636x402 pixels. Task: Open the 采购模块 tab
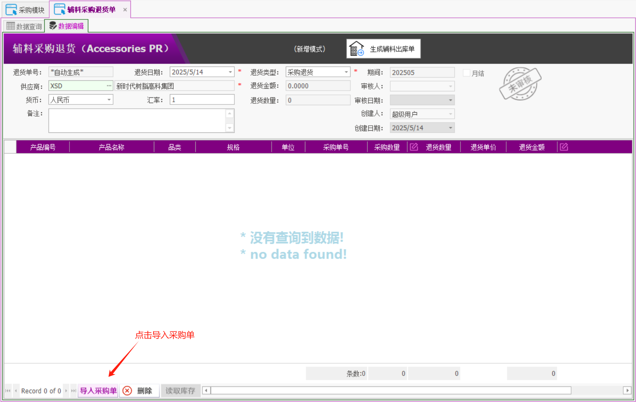coord(26,10)
